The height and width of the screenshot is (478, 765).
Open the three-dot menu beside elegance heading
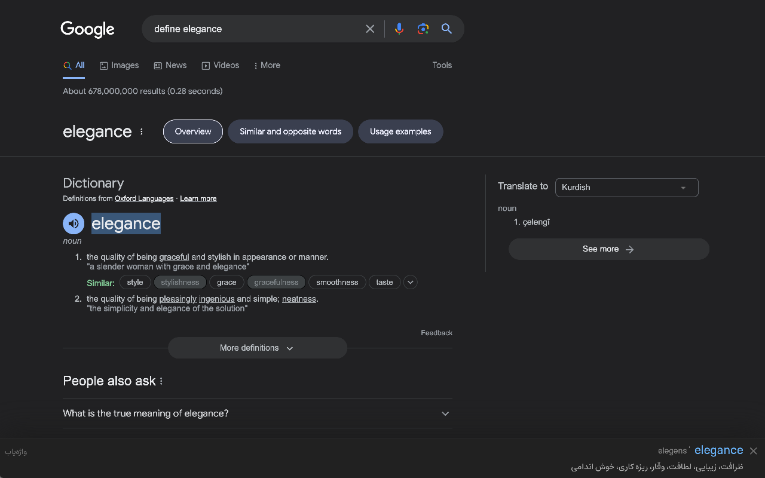tap(141, 131)
